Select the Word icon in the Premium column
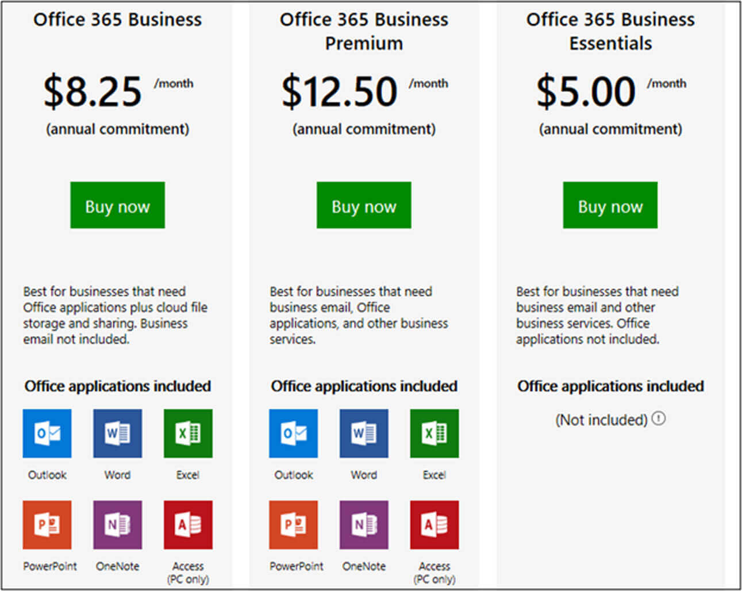 click(363, 434)
